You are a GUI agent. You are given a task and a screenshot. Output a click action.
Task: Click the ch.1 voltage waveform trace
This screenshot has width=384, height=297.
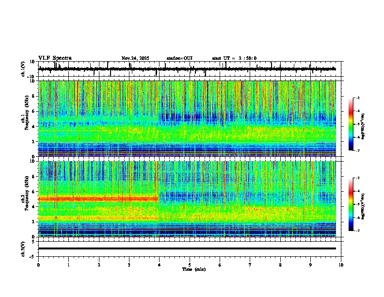pos(187,69)
